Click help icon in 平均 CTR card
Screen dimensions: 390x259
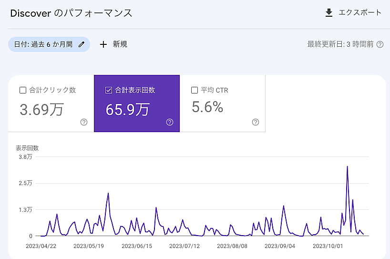256,122
